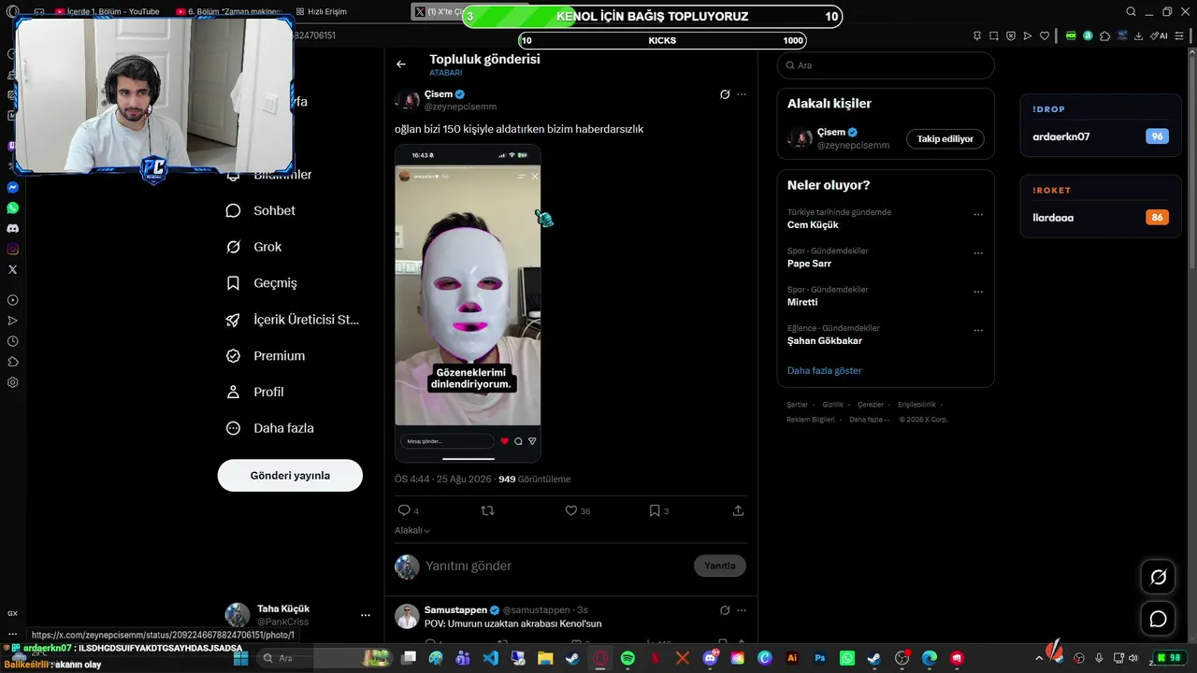Click Çisem's avatar on the post
Viewport: 1197px width, 673px height.
[x=407, y=100]
